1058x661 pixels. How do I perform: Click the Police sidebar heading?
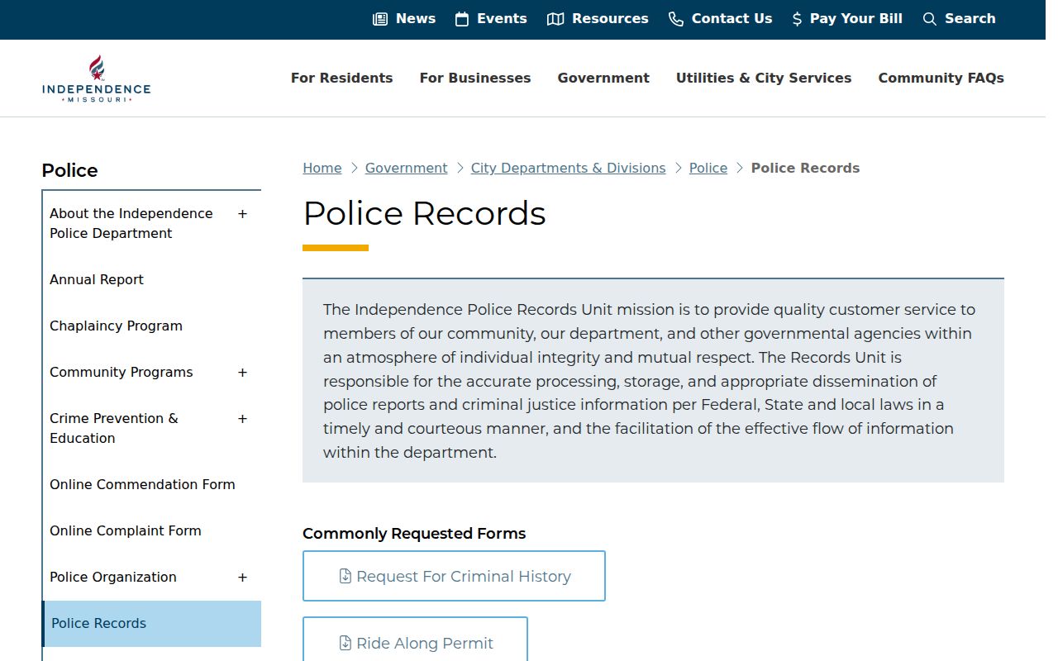70,170
